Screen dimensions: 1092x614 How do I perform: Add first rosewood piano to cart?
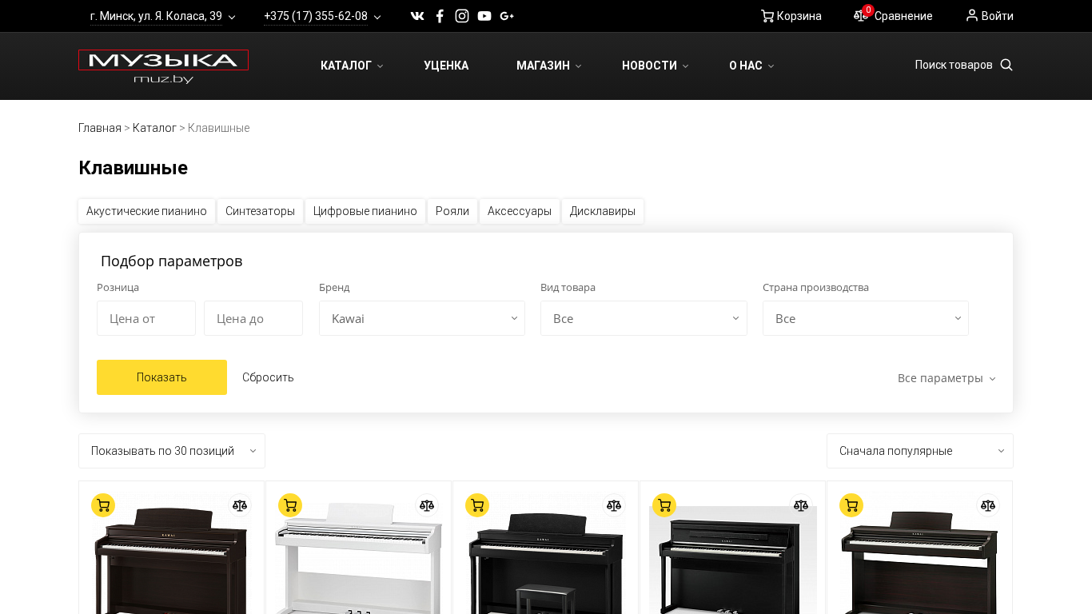[x=103, y=505]
